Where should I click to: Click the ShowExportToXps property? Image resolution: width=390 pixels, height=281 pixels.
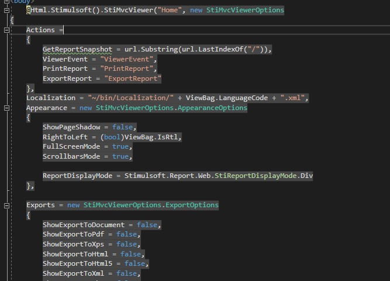pos(73,244)
